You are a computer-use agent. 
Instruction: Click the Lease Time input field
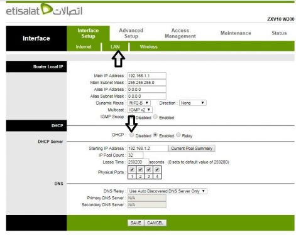(138, 162)
